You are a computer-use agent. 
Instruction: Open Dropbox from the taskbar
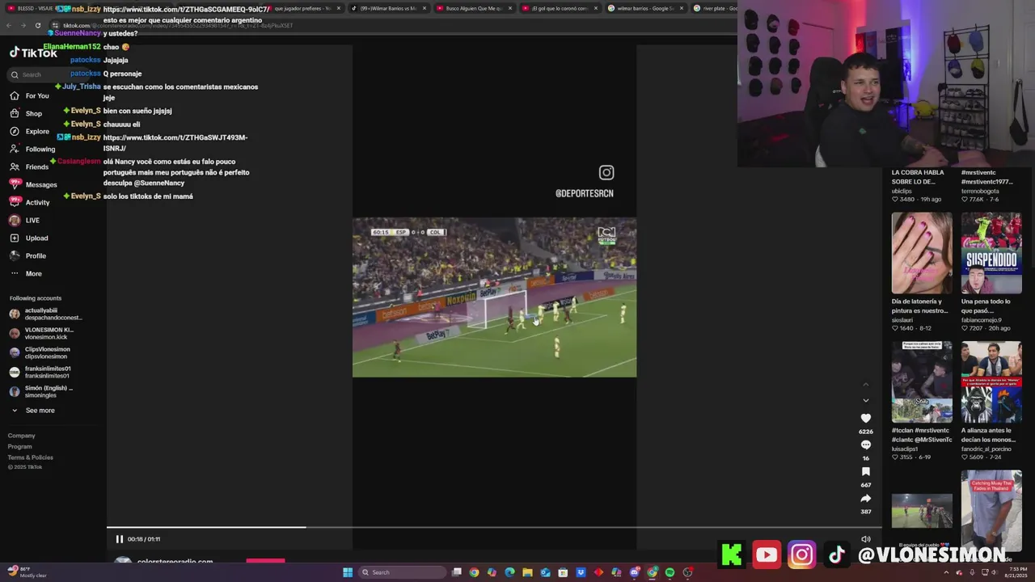[x=581, y=572]
